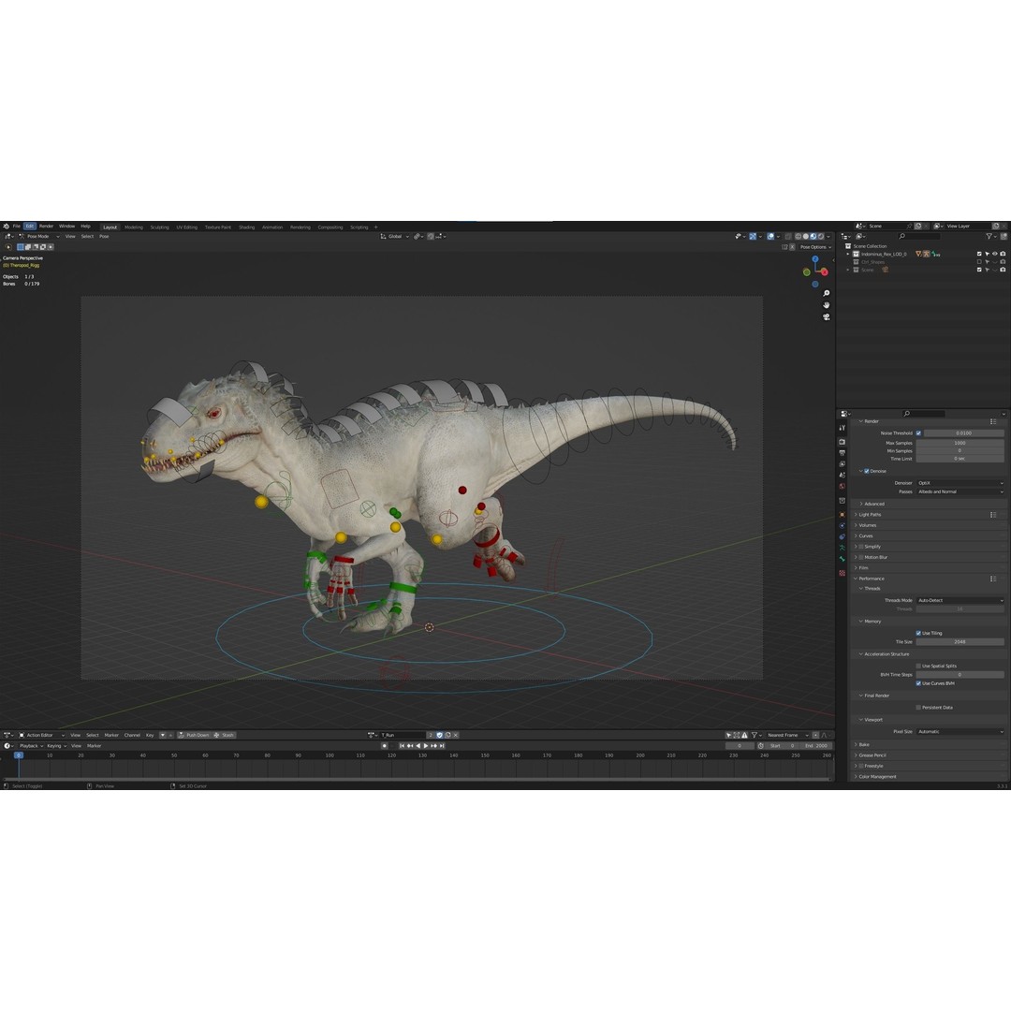Screen dimensions: 1011x1011
Task: Click the red X axis gizmo ball
Action: coord(824,272)
